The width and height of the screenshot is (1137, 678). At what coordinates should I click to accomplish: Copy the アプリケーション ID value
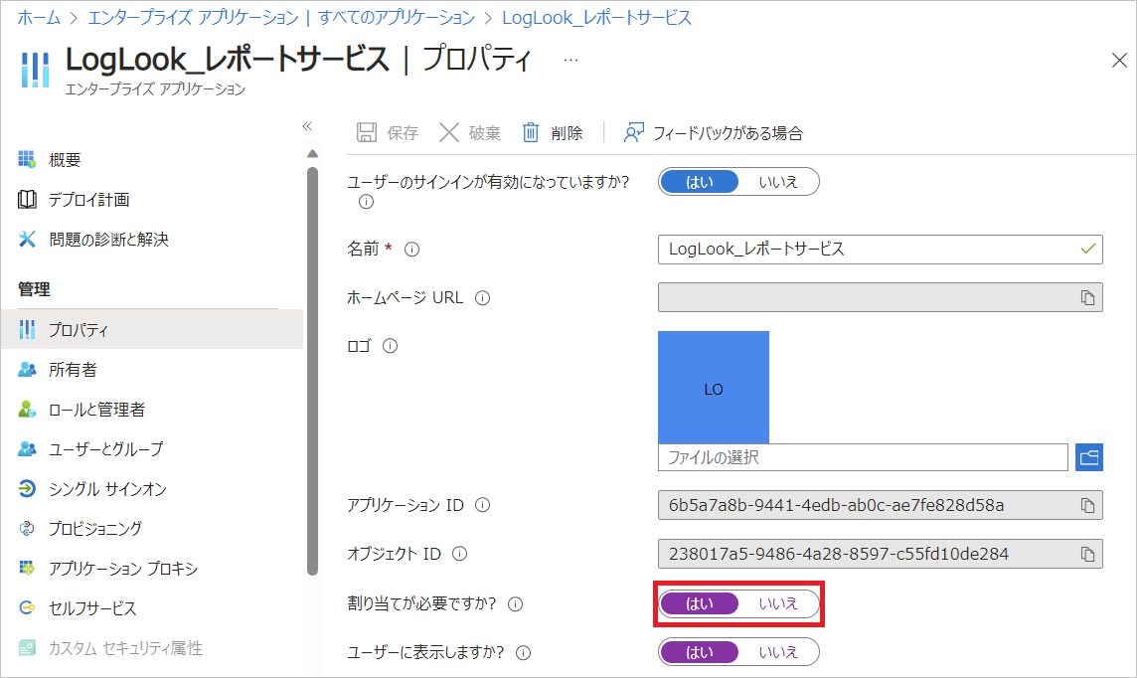1087,505
